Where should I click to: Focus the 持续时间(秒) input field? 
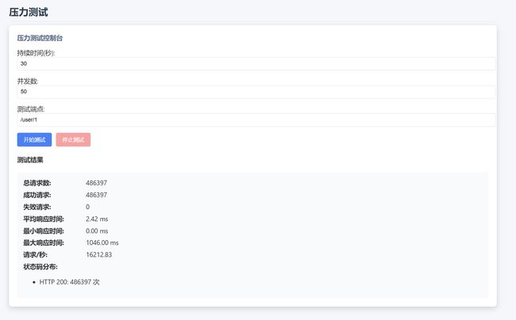point(256,63)
